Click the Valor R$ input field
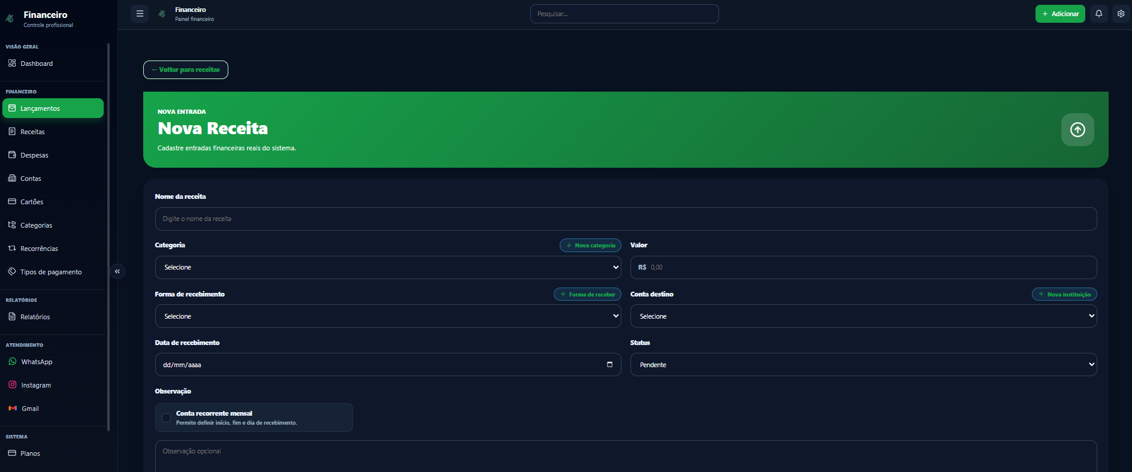 [864, 267]
